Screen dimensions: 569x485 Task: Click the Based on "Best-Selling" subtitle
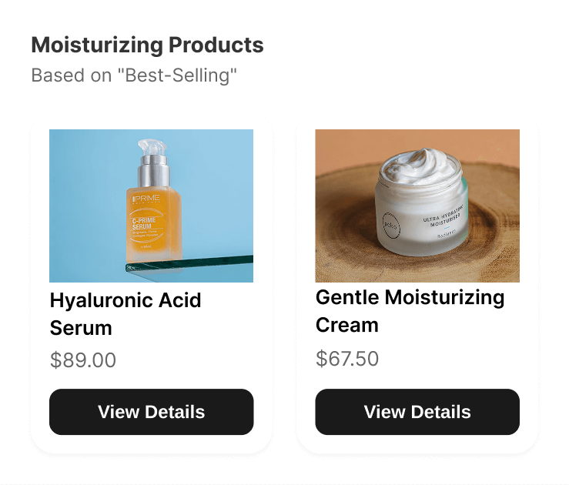click(134, 75)
